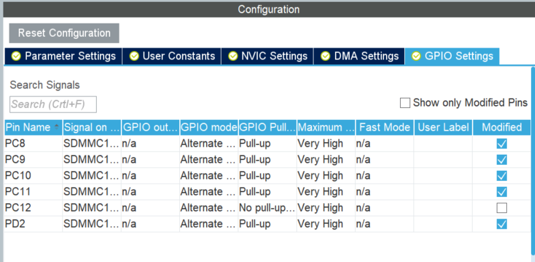
Task: Uncheck Modified box for PC8 row
Action: (501, 144)
